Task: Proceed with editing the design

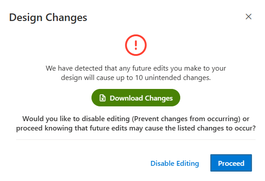Action: [x=231, y=163]
